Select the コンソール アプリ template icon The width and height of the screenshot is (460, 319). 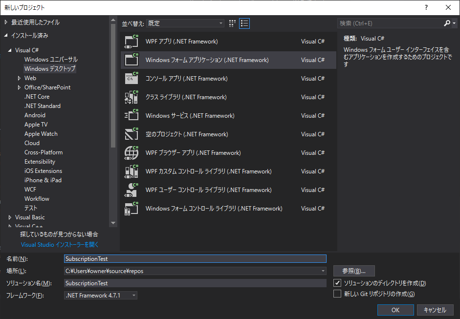click(x=131, y=78)
